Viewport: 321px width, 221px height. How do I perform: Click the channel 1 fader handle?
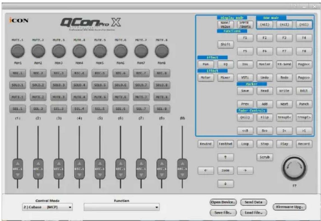click(18, 169)
